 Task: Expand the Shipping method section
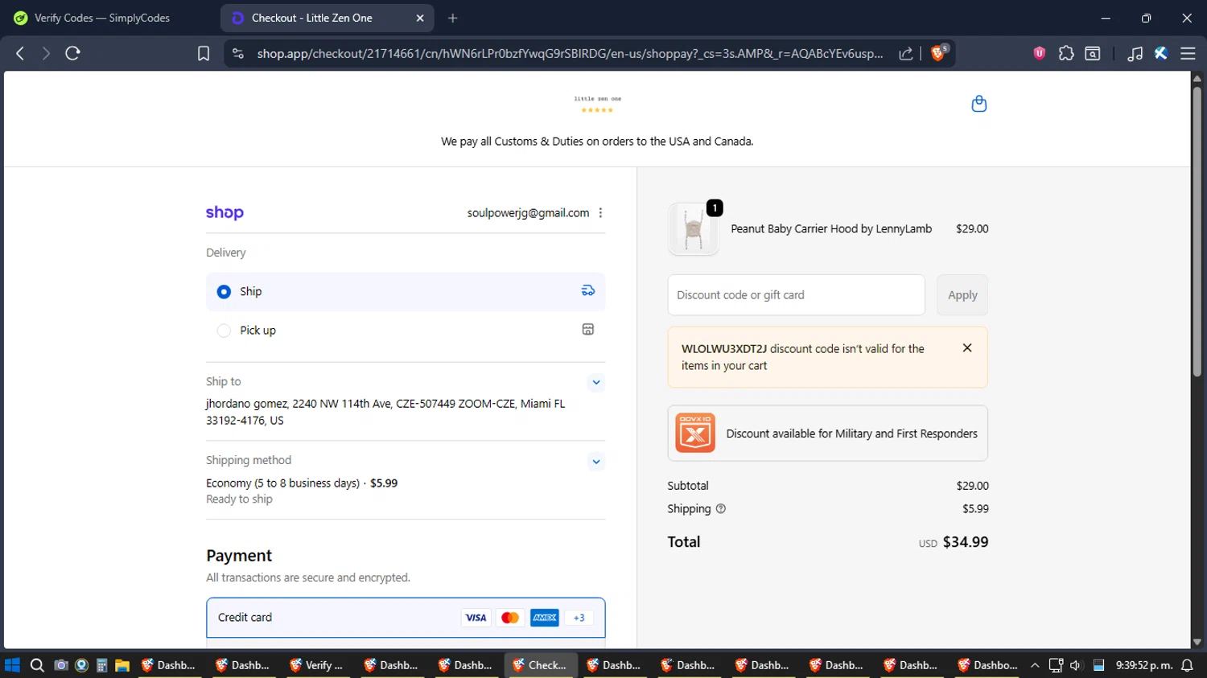(596, 462)
